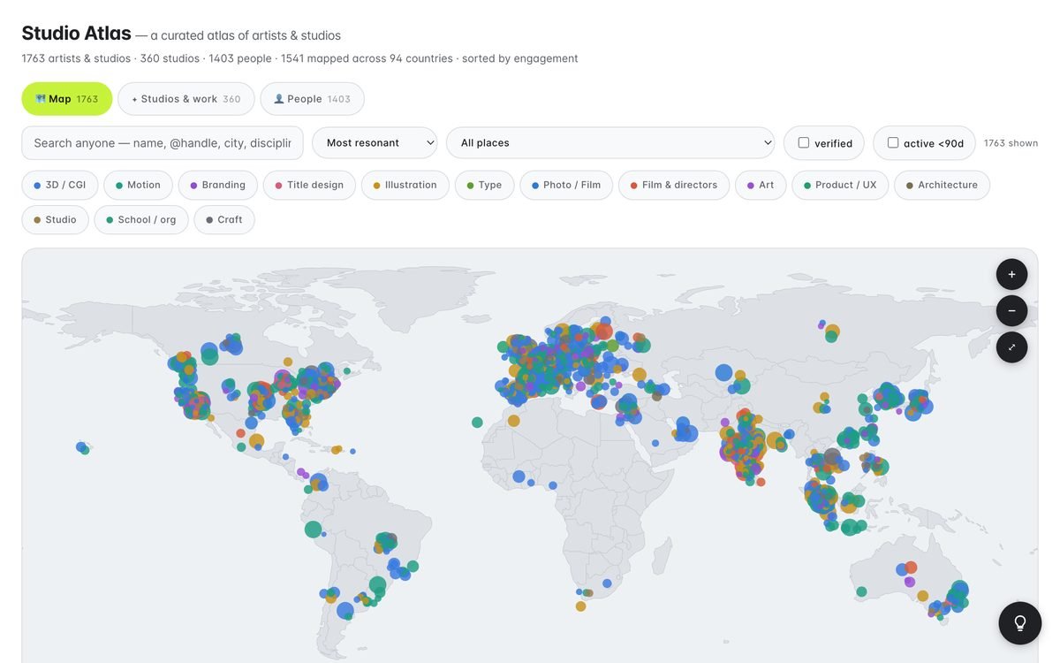Toggle the Art filter chip
The height and width of the screenshot is (663, 1060).
pos(761,186)
